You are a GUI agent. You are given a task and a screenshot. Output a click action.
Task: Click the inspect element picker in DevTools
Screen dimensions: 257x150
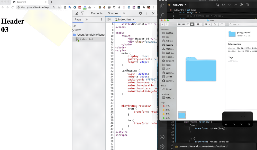click(76, 14)
